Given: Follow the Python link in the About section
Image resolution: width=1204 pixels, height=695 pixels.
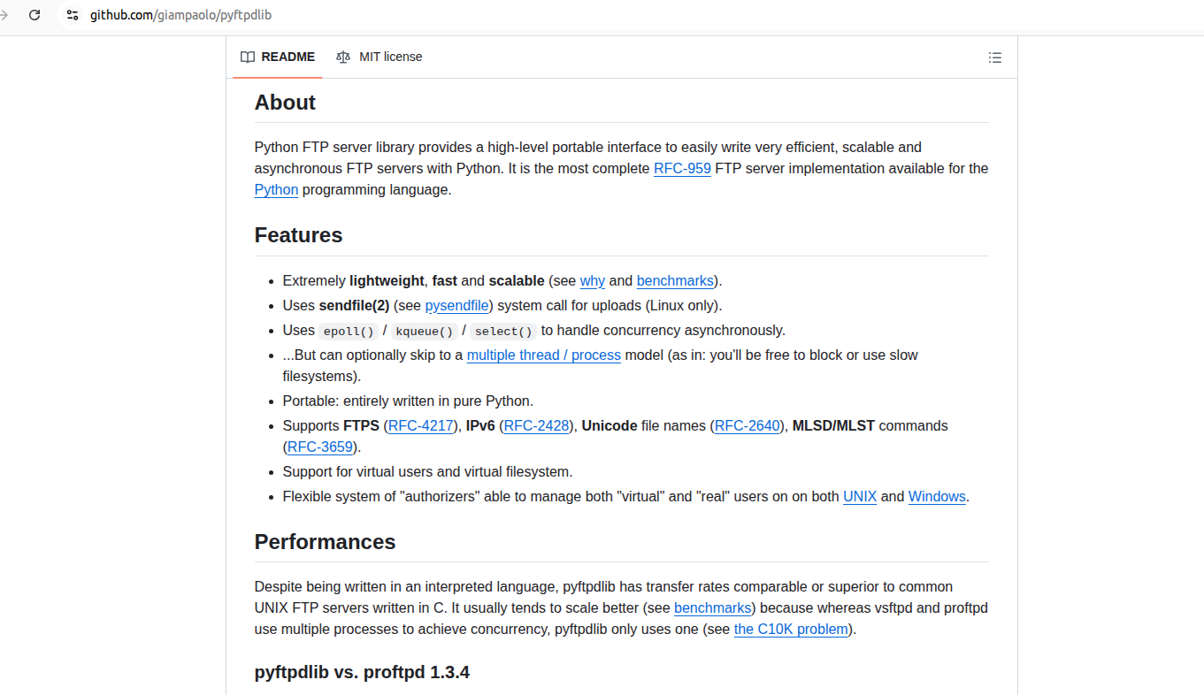Looking at the screenshot, I should tap(276, 190).
